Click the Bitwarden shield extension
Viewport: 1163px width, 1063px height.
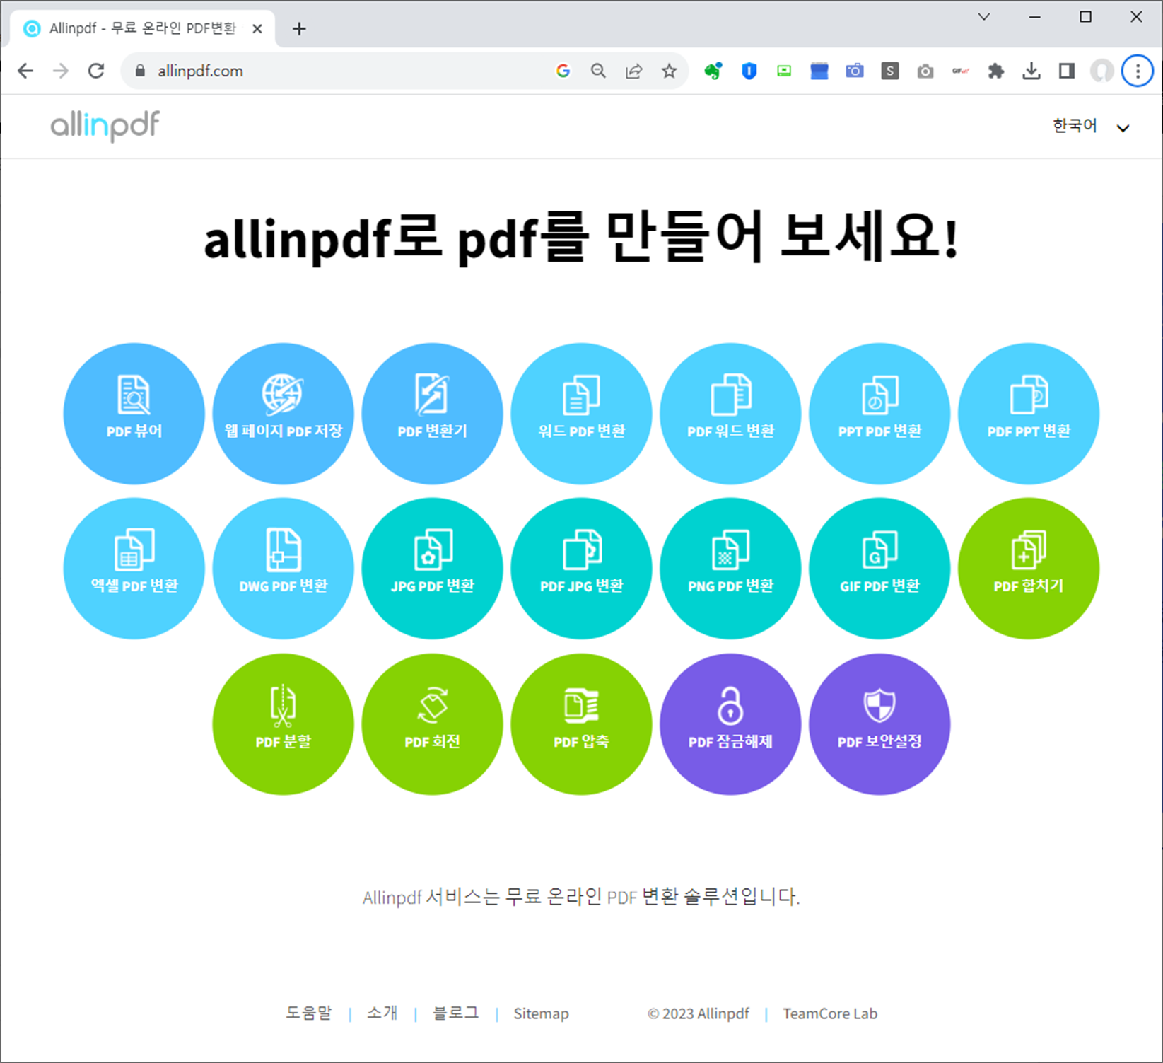tap(749, 71)
